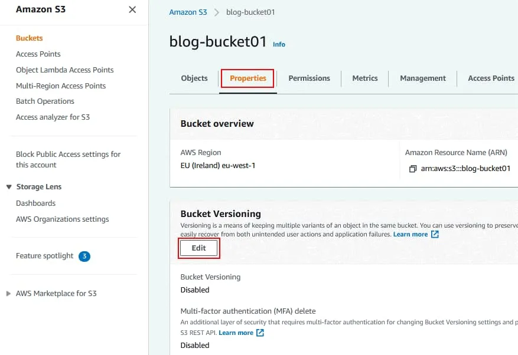Open Access Points in the sidebar
The image size is (518, 355).
pos(38,54)
